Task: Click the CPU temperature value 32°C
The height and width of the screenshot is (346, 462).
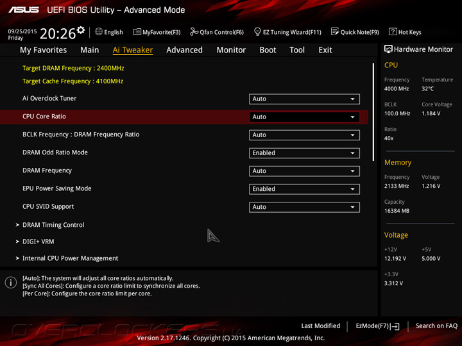Action: pyautogui.click(x=427, y=88)
